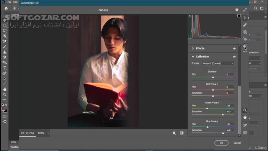Open the Timeline panel tab
The height and width of the screenshot is (151, 268).
(x=15, y=147)
